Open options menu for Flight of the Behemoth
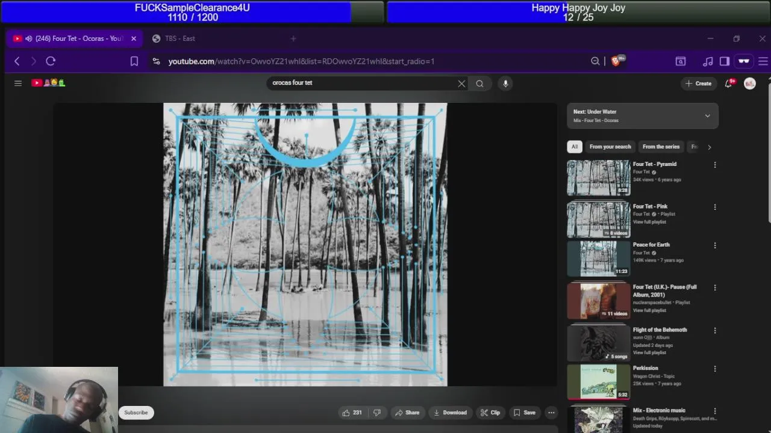Image resolution: width=771 pixels, height=433 pixels. (x=715, y=330)
